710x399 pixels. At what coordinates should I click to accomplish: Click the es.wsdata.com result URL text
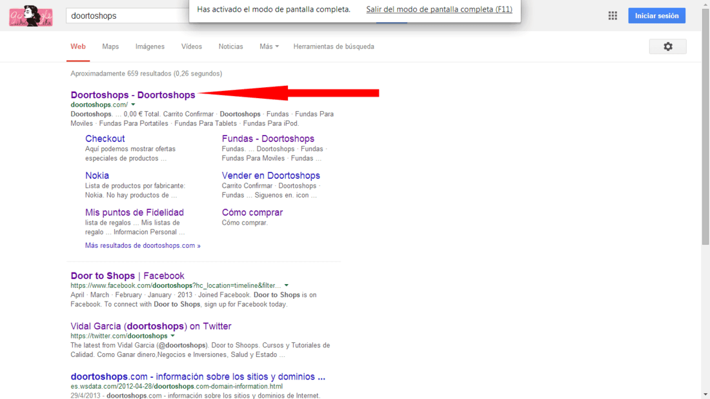[177, 386]
